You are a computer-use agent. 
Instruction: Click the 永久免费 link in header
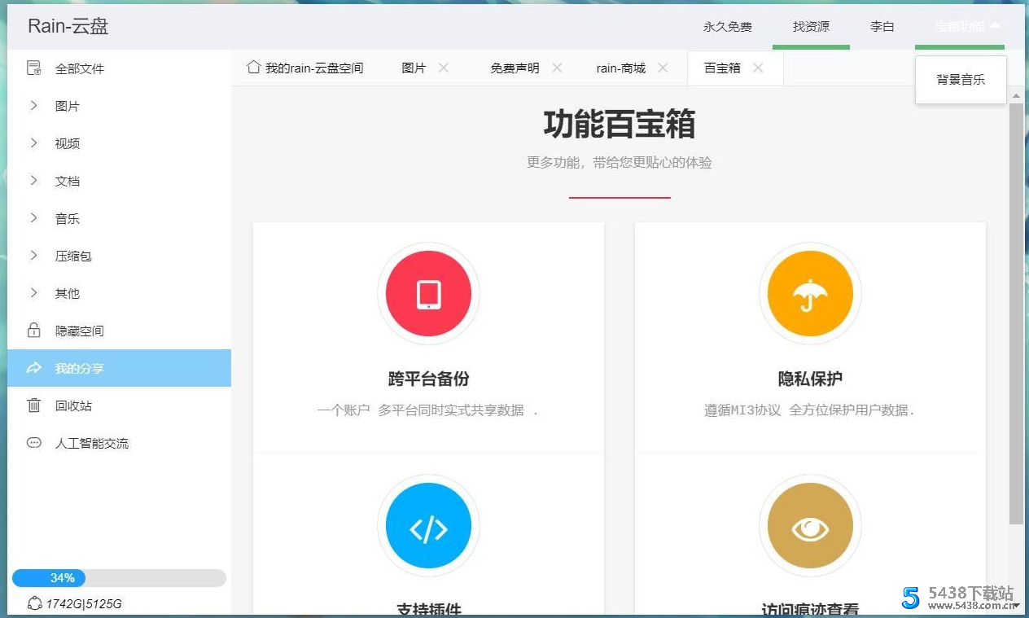click(728, 26)
